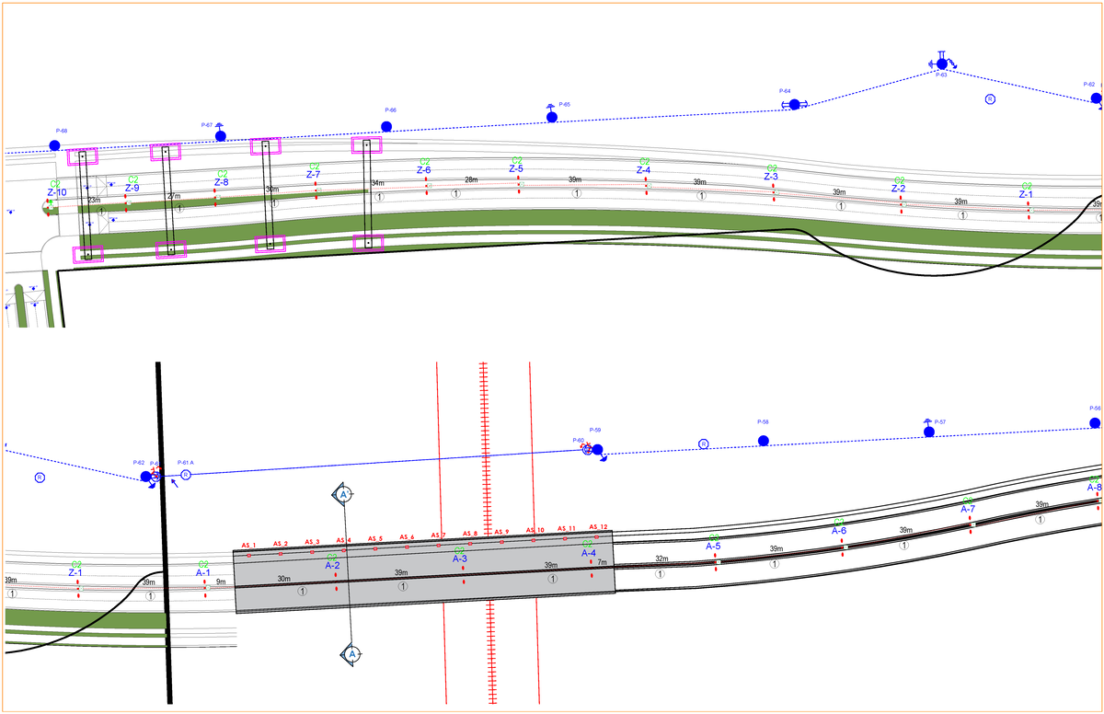Select the AS_12 red anchor label
The height and width of the screenshot is (714, 1104).
point(598,527)
